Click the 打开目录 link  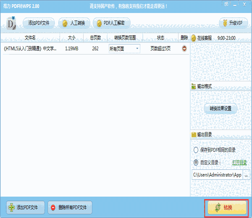click(x=239, y=163)
